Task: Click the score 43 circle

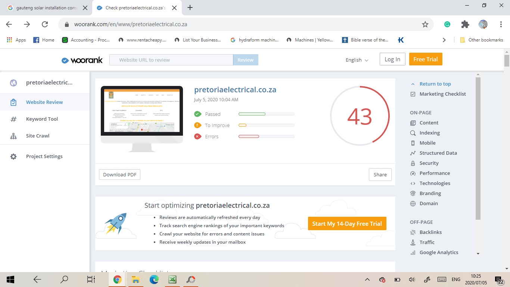Action: [x=360, y=116]
